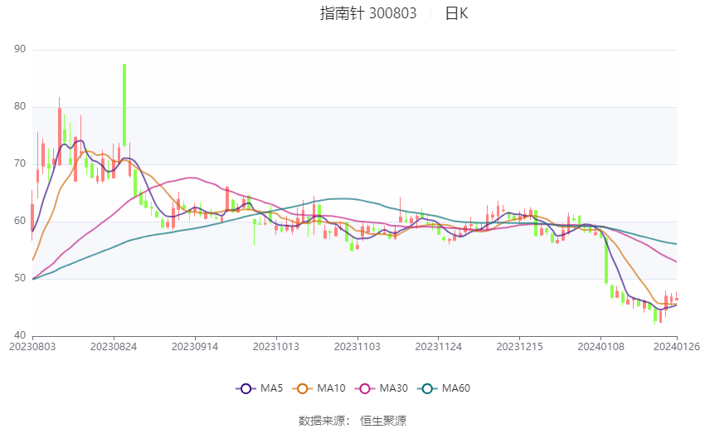The height and width of the screenshot is (429, 705).
Task: Select the 20231124 date axis label
Action: click(x=439, y=347)
